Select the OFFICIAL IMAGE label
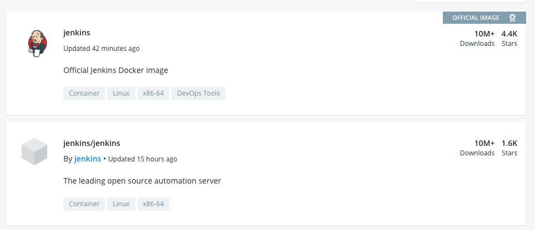535x230 pixels. (476, 18)
